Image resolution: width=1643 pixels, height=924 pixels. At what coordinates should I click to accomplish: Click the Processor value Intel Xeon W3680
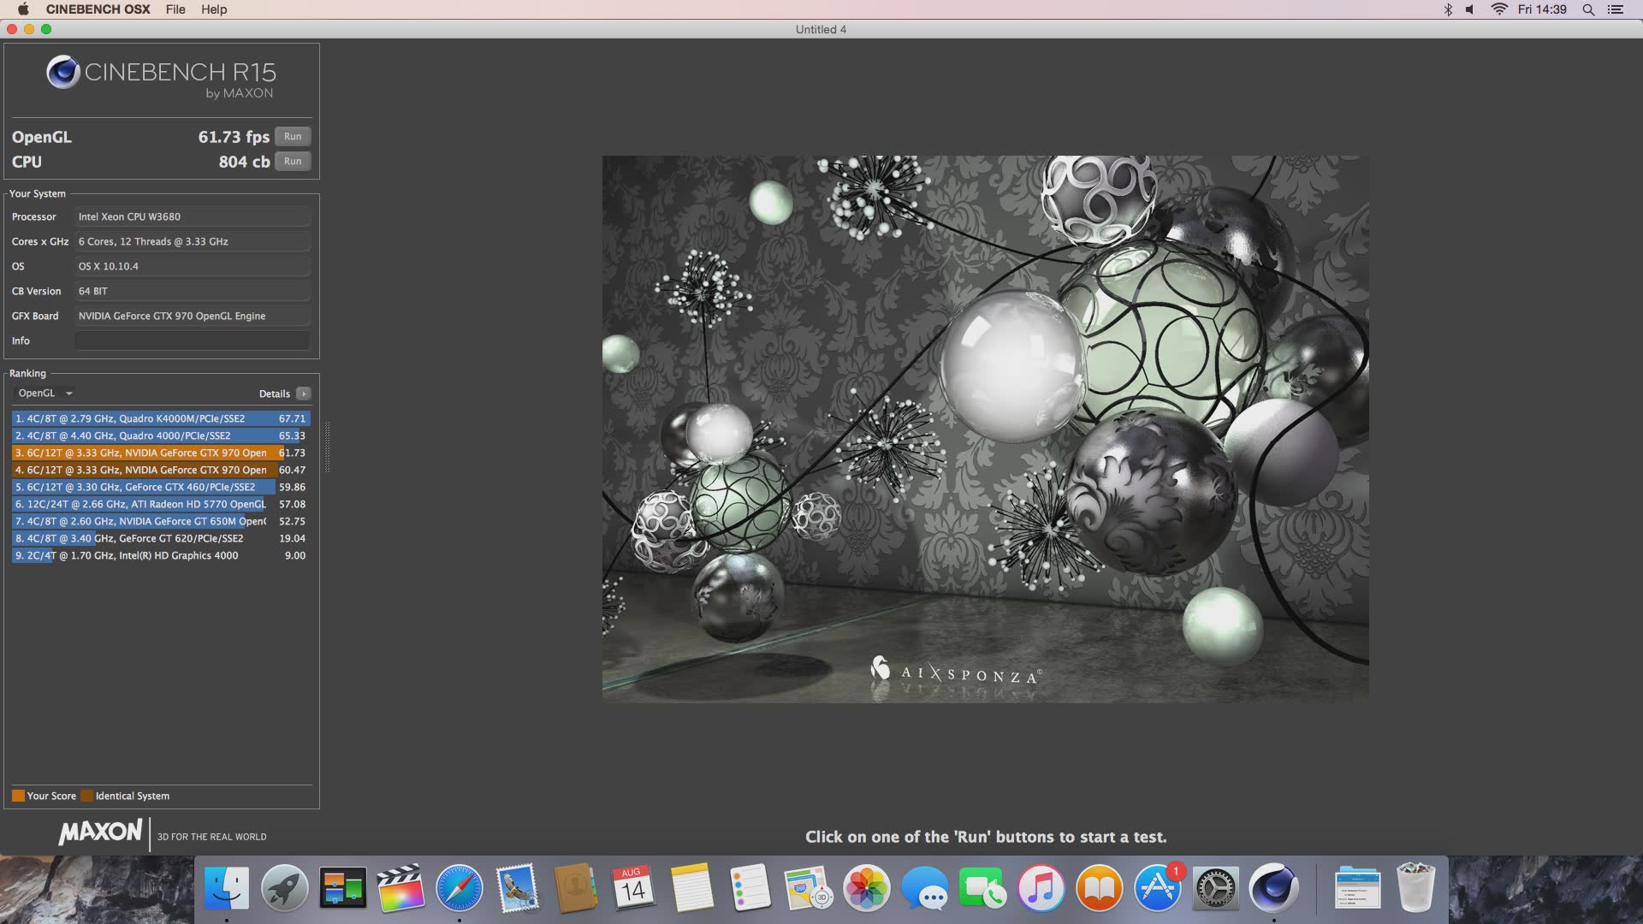click(x=193, y=216)
